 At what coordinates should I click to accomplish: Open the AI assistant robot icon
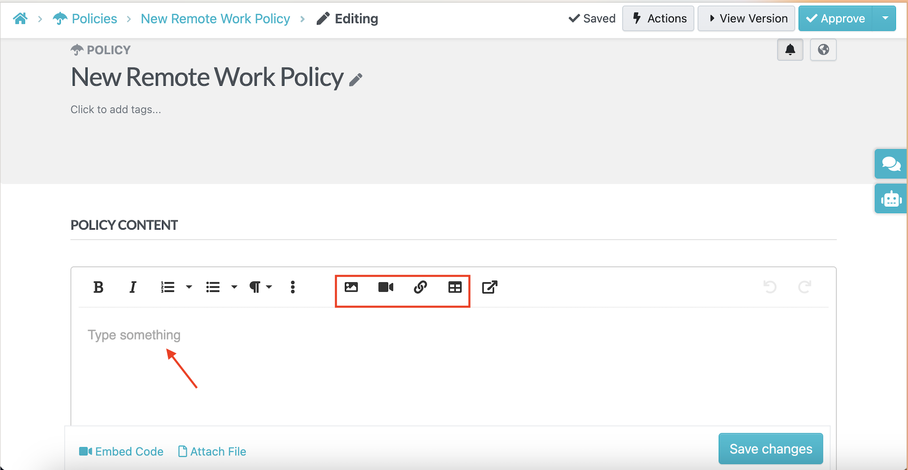[891, 198]
